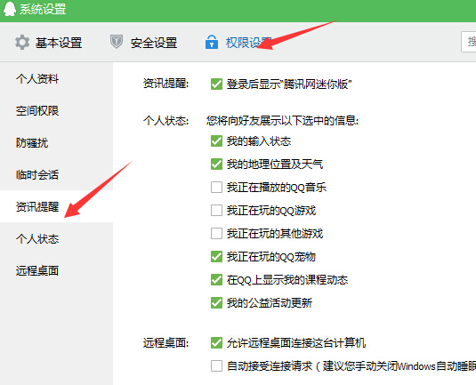Click the blue lock icon for 权限设置
Viewport: 476px width, 385px height.
212,42
